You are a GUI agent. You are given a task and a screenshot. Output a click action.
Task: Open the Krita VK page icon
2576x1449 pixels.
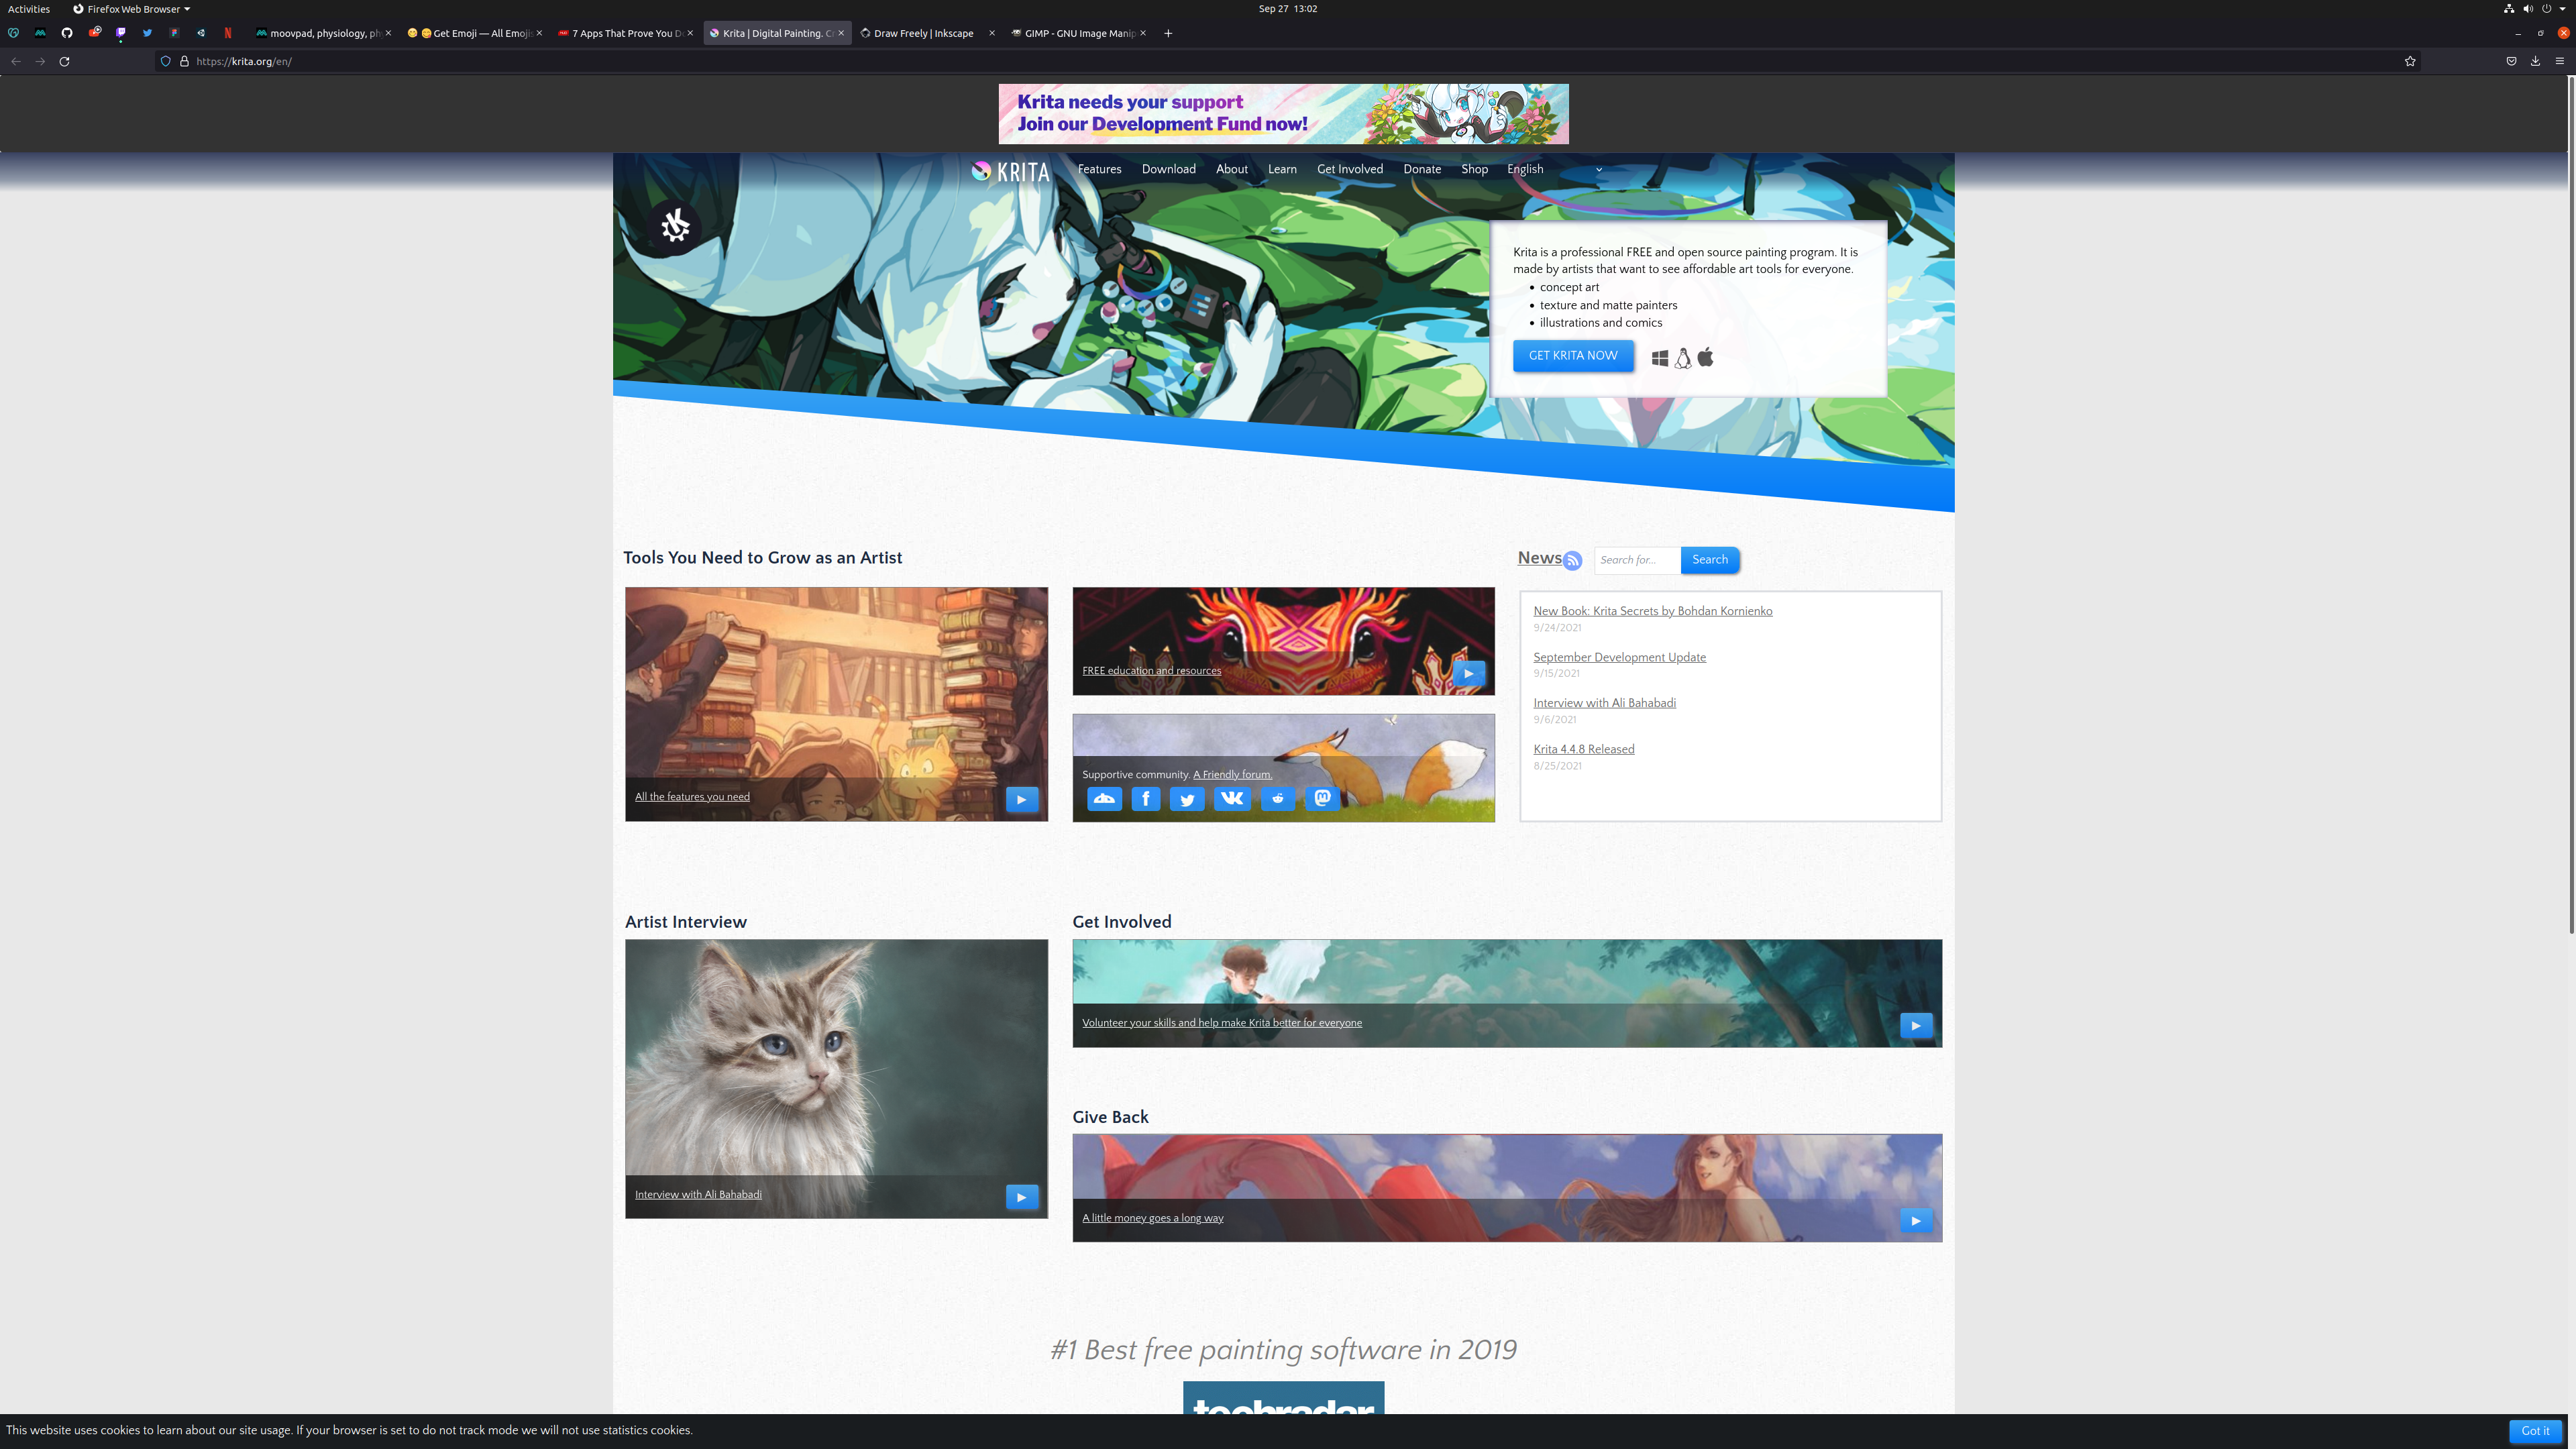(1232, 798)
